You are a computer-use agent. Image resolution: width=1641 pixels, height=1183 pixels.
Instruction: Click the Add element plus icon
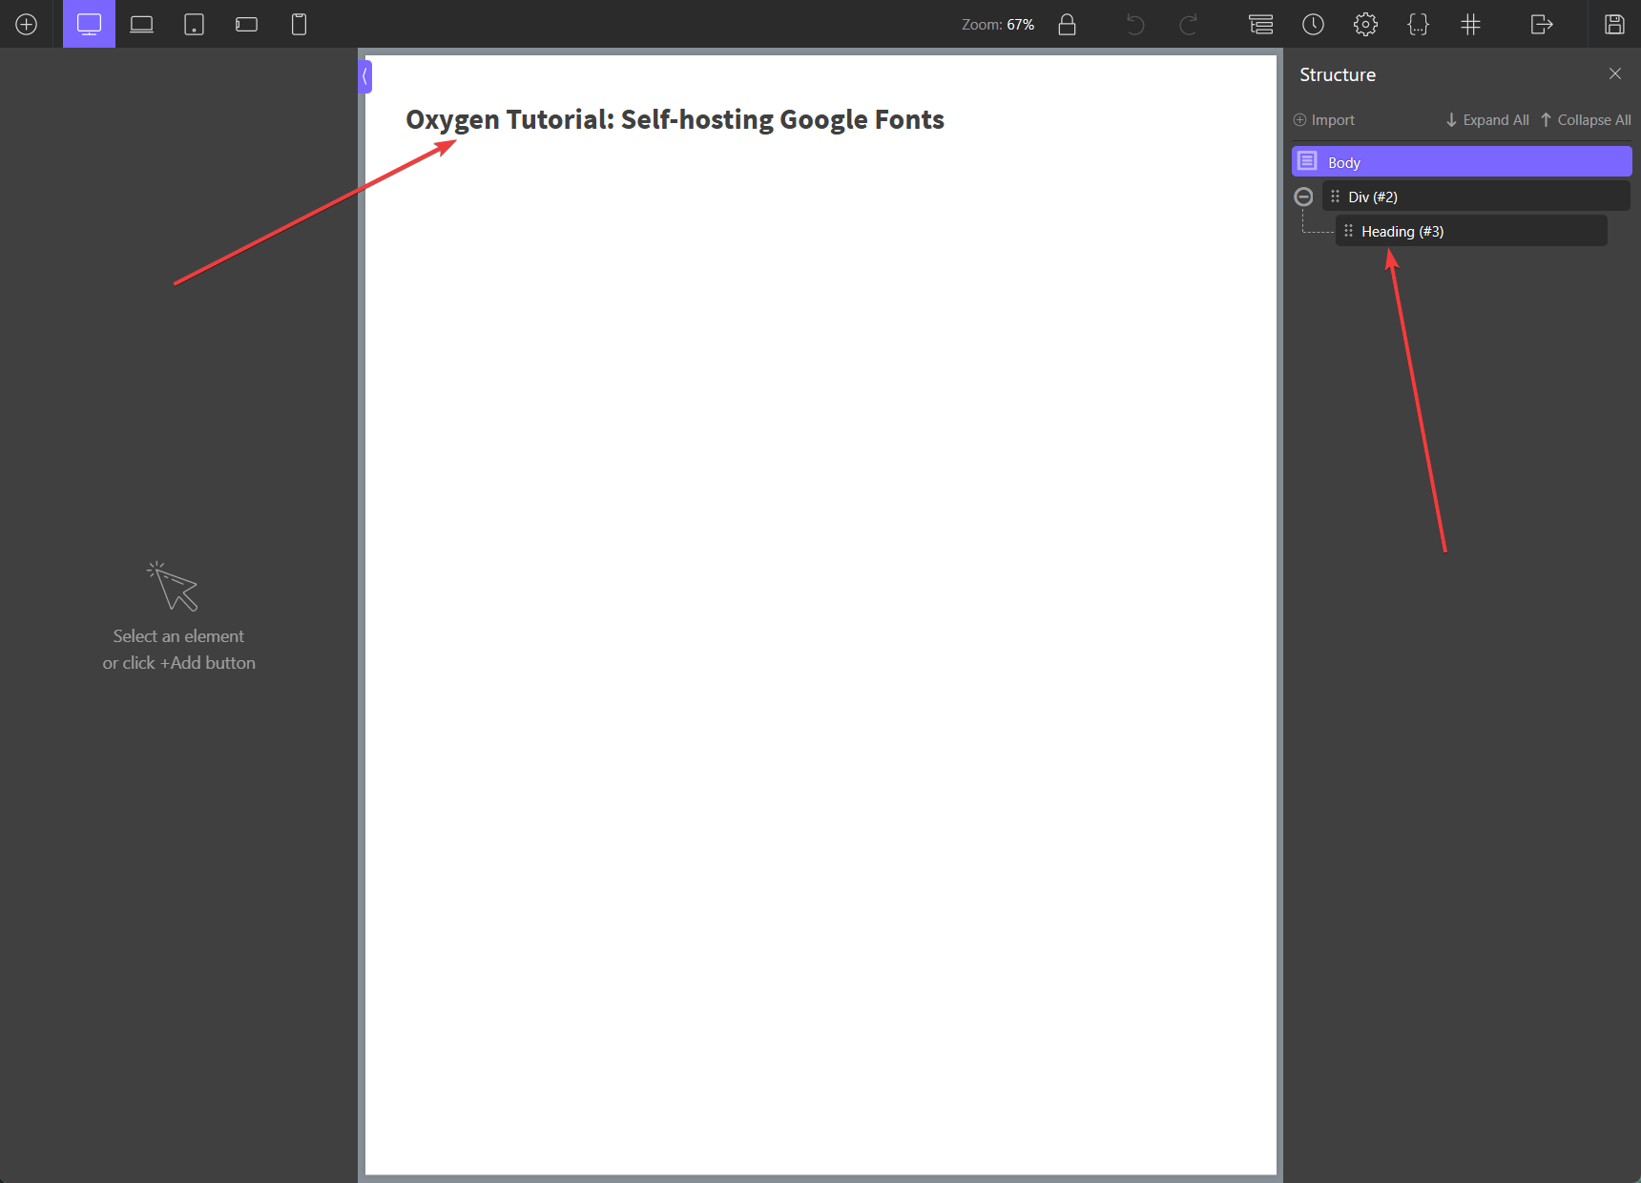[27, 24]
